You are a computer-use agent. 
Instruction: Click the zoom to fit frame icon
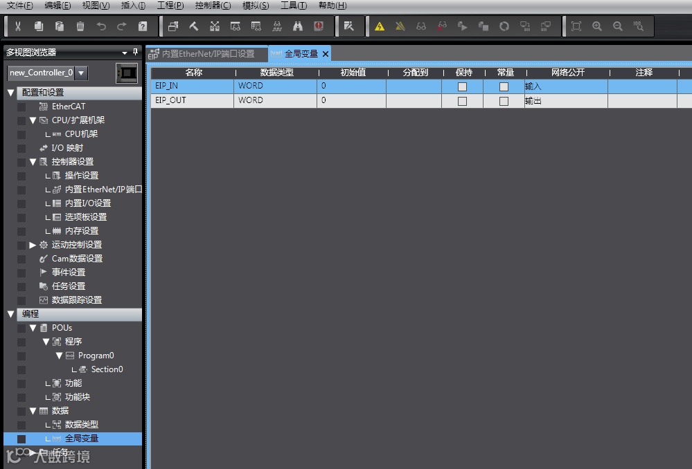[x=576, y=26]
